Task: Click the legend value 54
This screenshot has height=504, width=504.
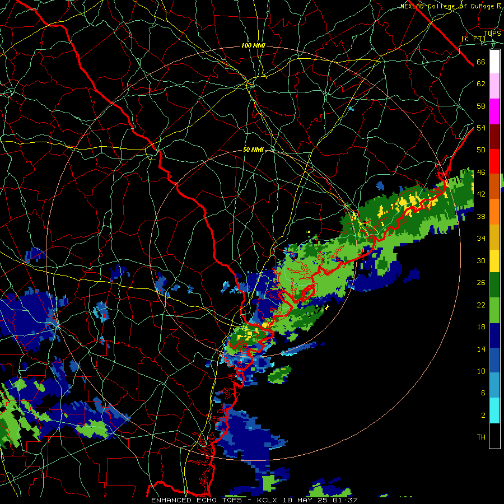Action: point(481,128)
